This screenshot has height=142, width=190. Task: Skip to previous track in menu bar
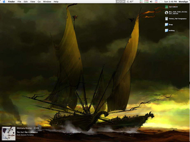tap(118, 1)
